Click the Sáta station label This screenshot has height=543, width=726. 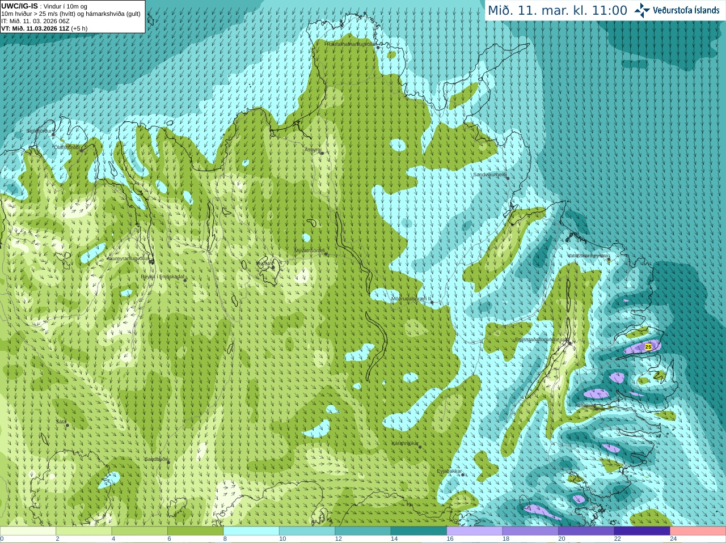pyautogui.click(x=61, y=422)
